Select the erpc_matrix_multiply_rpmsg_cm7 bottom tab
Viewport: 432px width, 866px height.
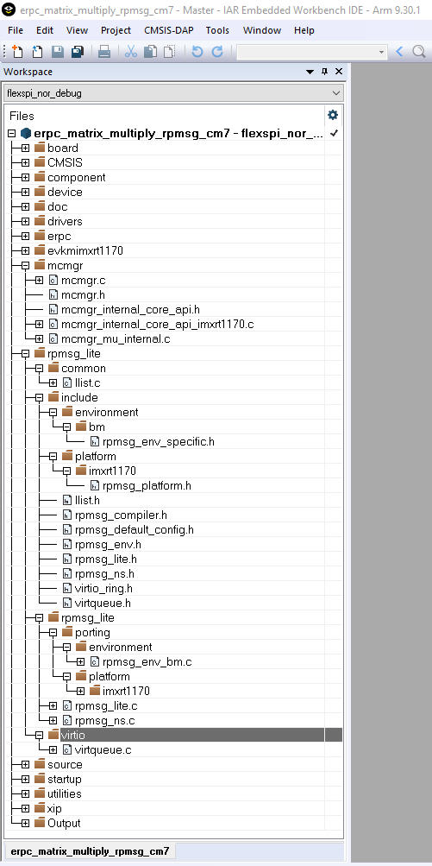click(90, 851)
